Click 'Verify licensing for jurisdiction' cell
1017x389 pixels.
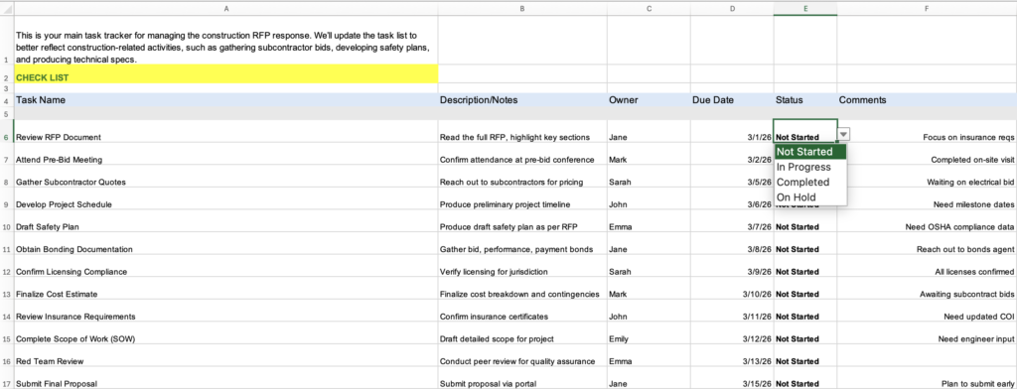tap(522, 266)
